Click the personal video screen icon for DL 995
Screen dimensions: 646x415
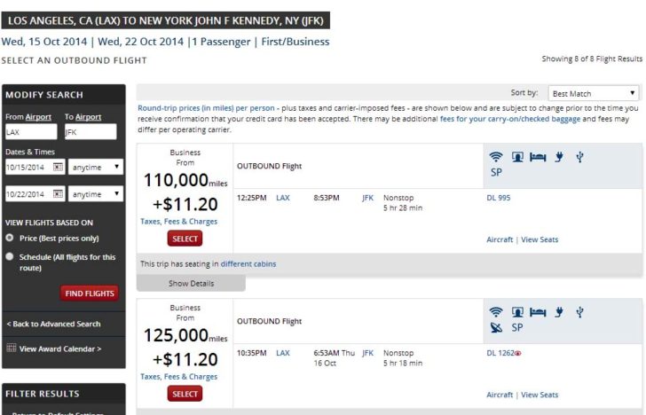[517, 157]
